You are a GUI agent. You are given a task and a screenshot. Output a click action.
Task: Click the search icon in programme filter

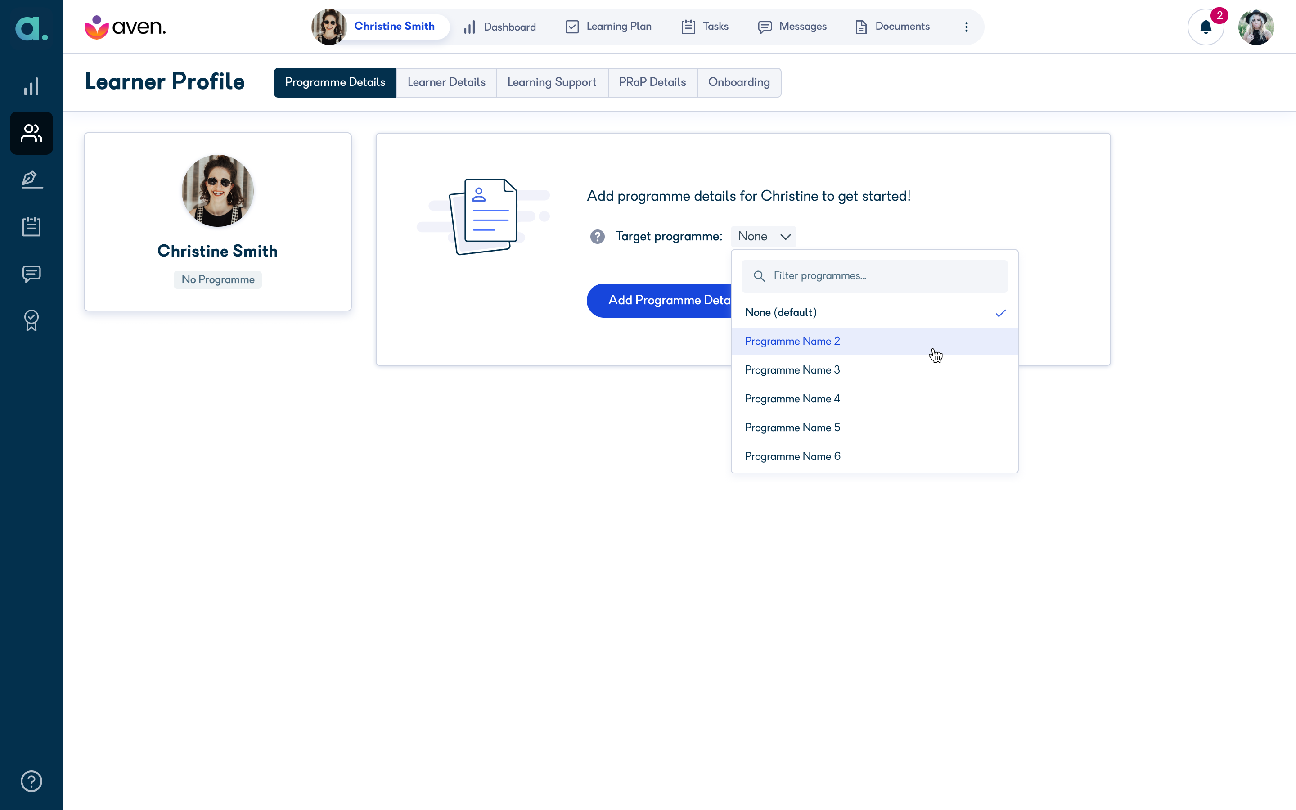[759, 276]
